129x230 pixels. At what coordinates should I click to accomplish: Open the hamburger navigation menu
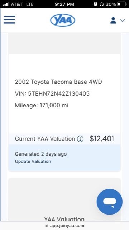coord(9,20)
